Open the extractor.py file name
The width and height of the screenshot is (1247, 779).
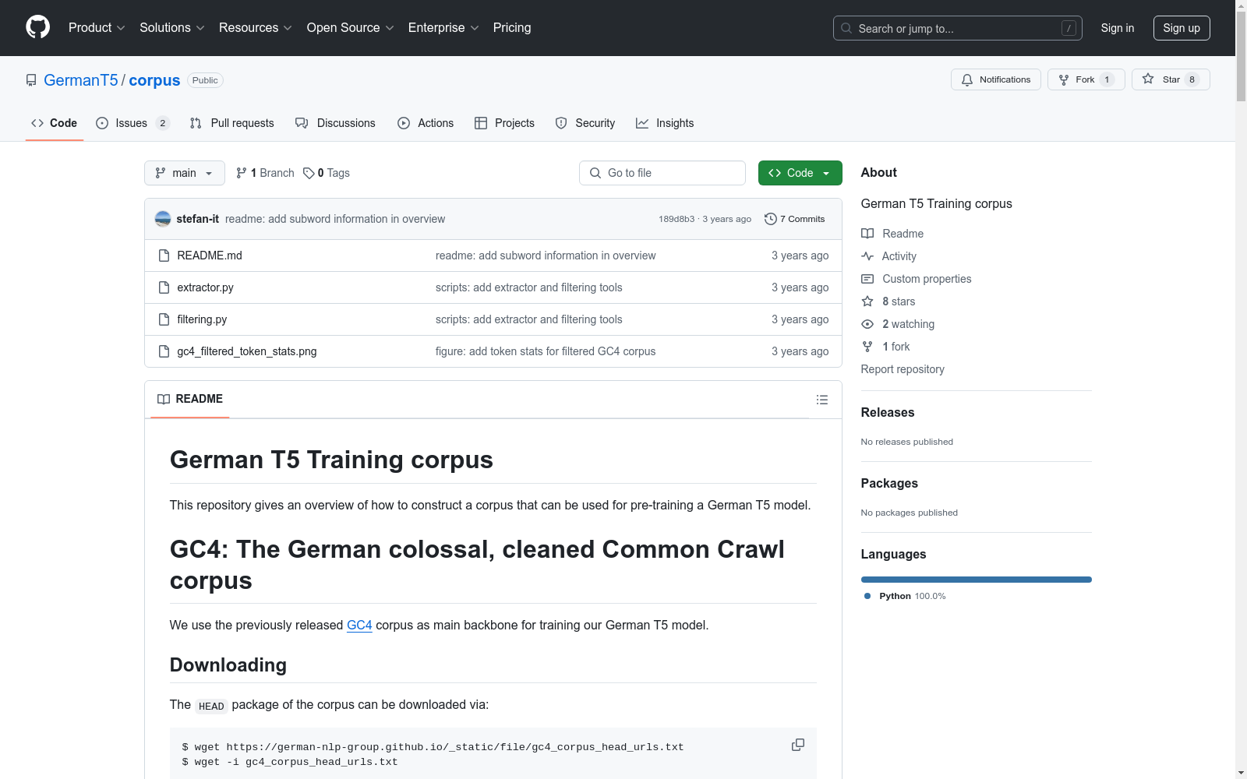pos(205,287)
